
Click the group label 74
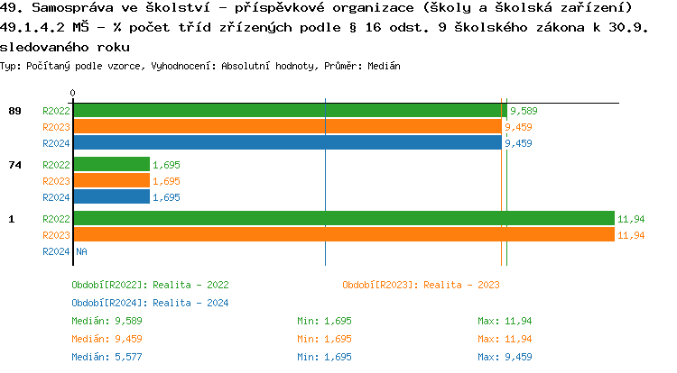coord(14,165)
